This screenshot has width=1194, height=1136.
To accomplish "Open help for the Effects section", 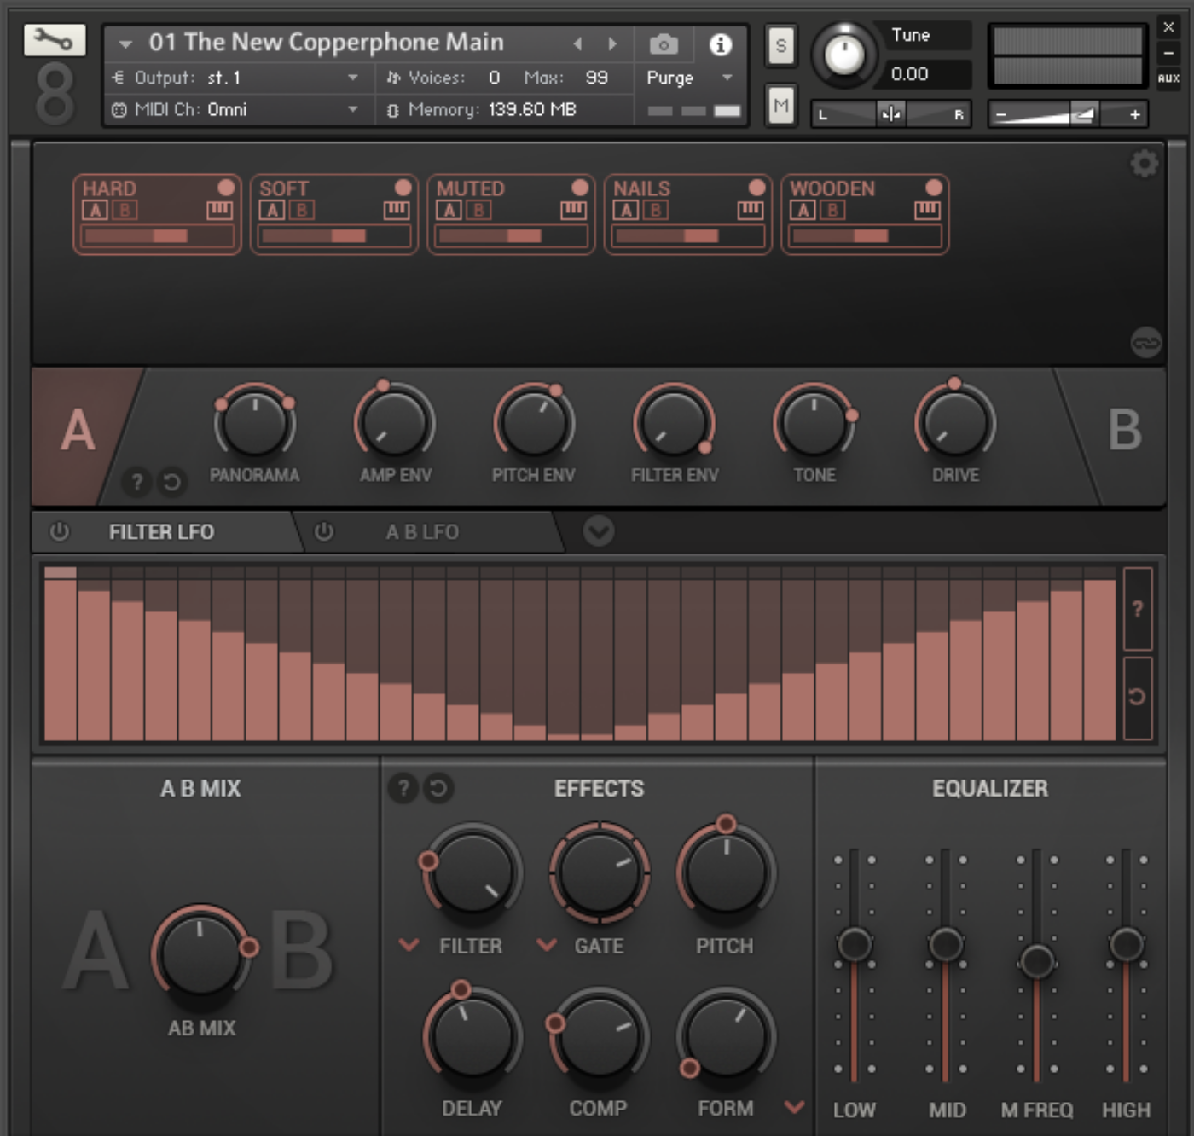I will point(403,788).
